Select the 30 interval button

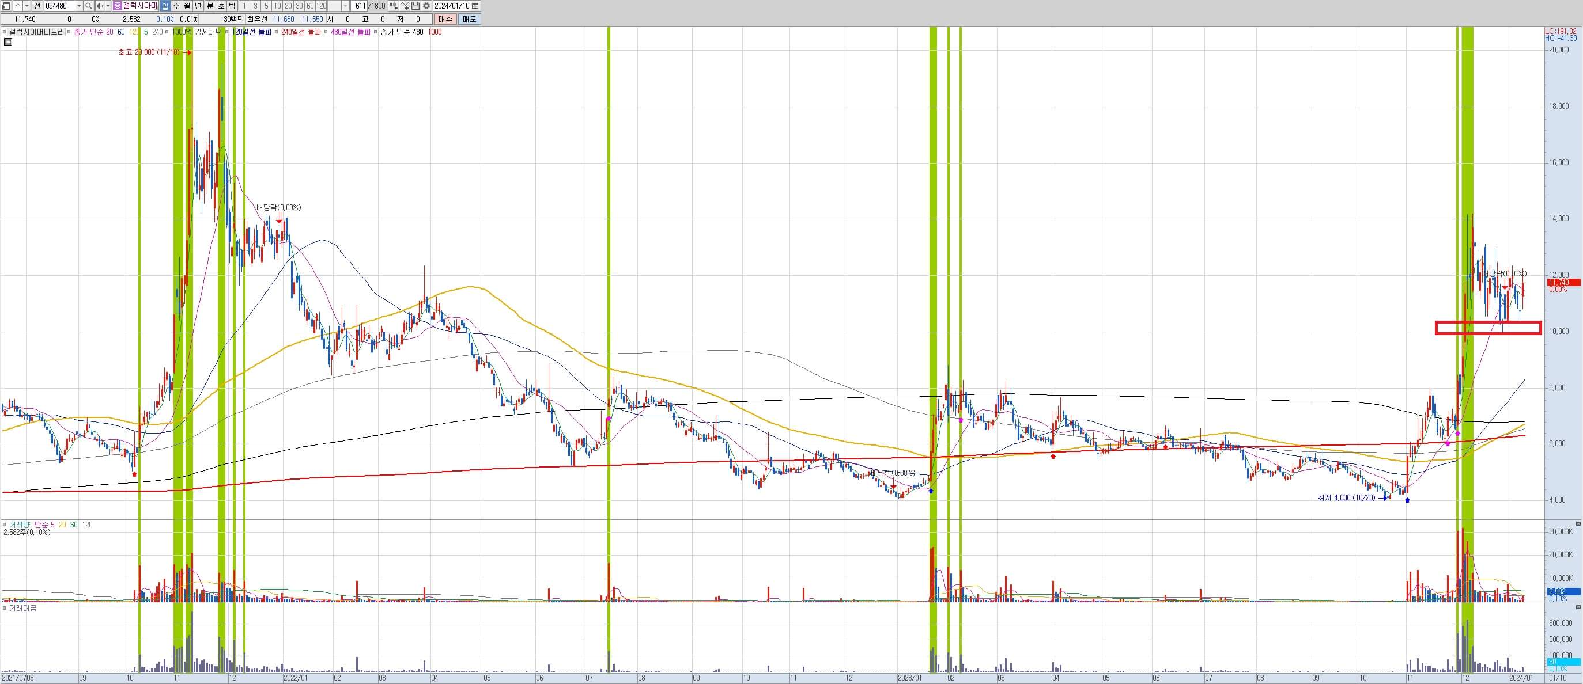pos(299,6)
